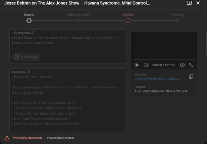Screen dimensions: 207x144
Task: Click the red warning triangle icon
Action: 7,138
